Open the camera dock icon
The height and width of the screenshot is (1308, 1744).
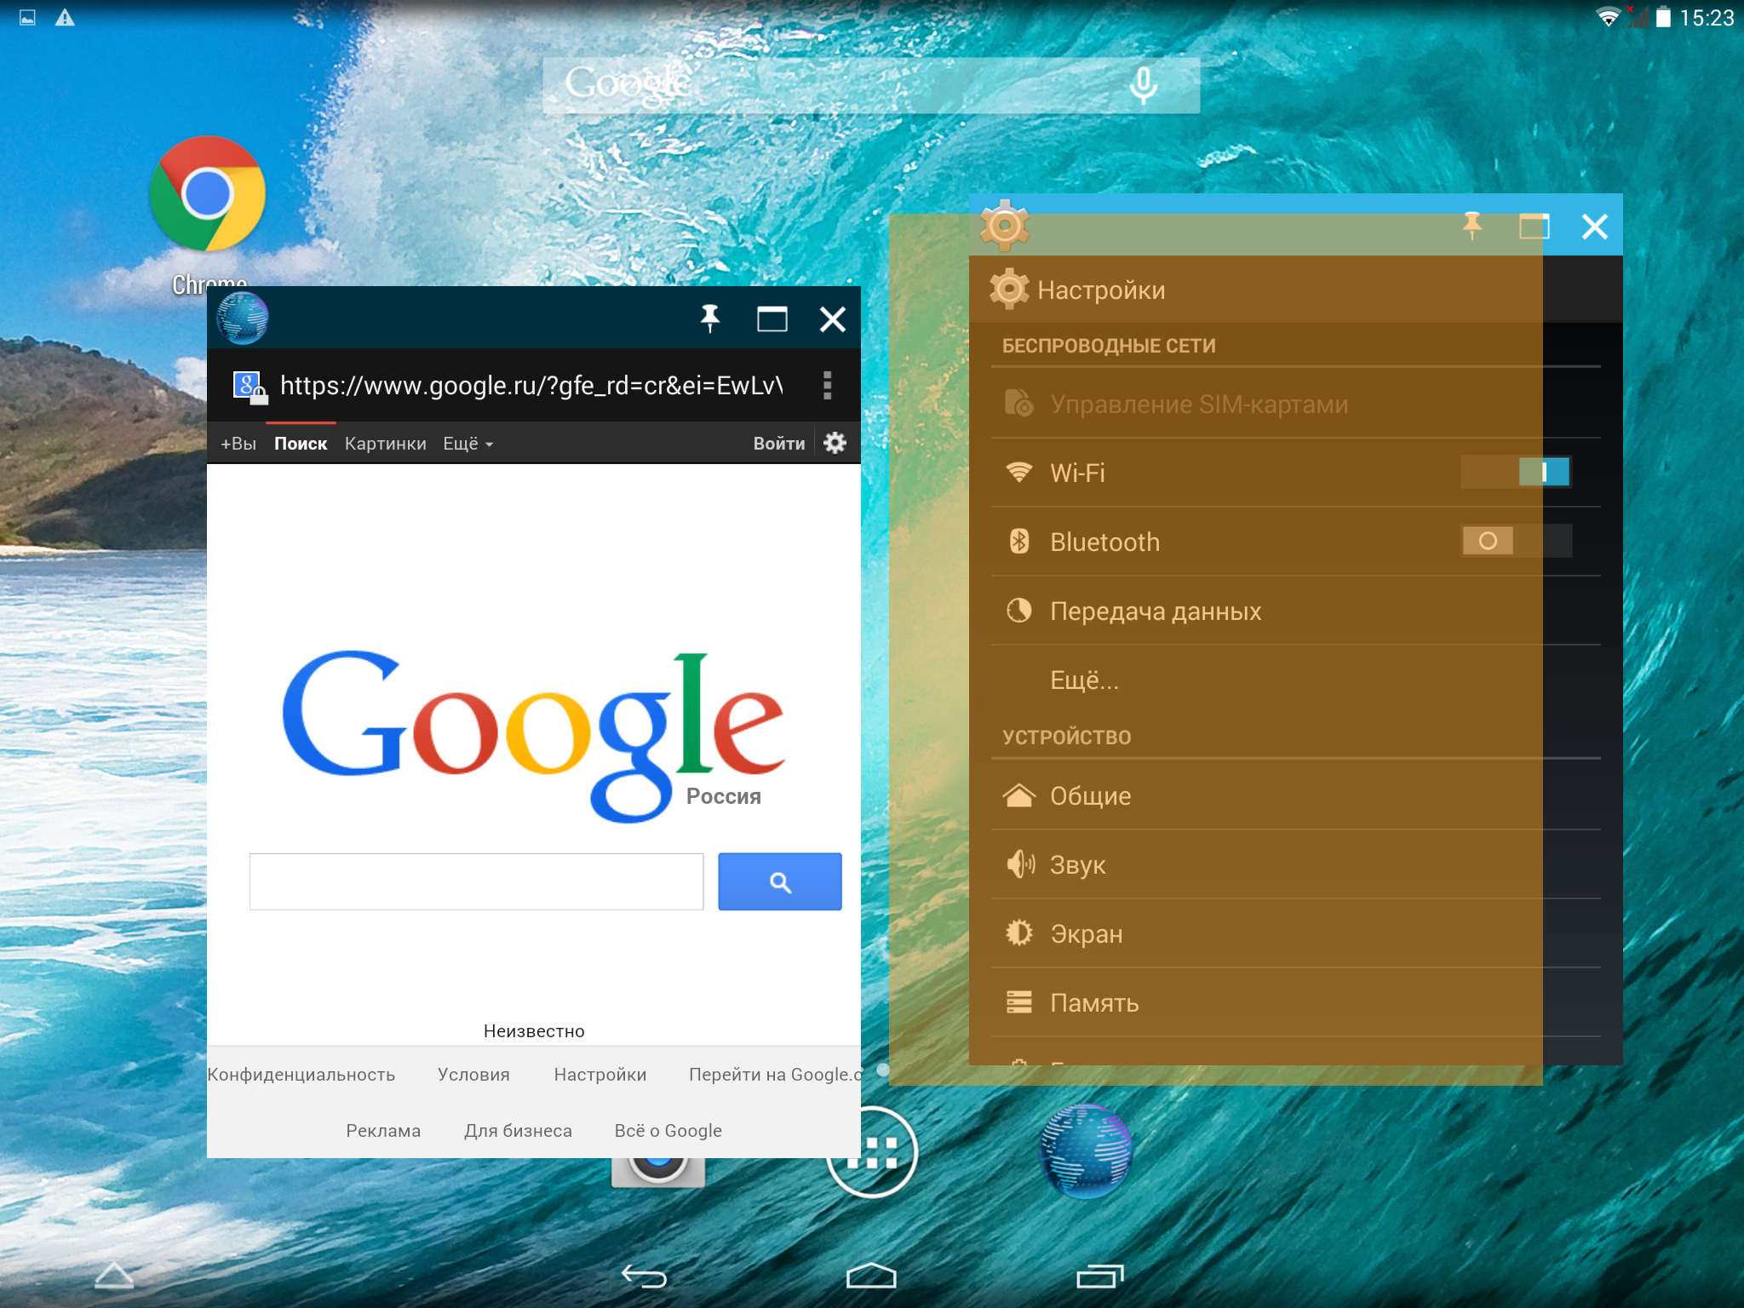(x=657, y=1172)
